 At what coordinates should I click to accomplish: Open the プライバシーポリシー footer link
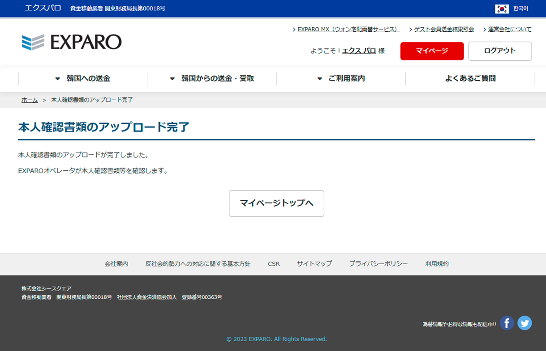378,264
